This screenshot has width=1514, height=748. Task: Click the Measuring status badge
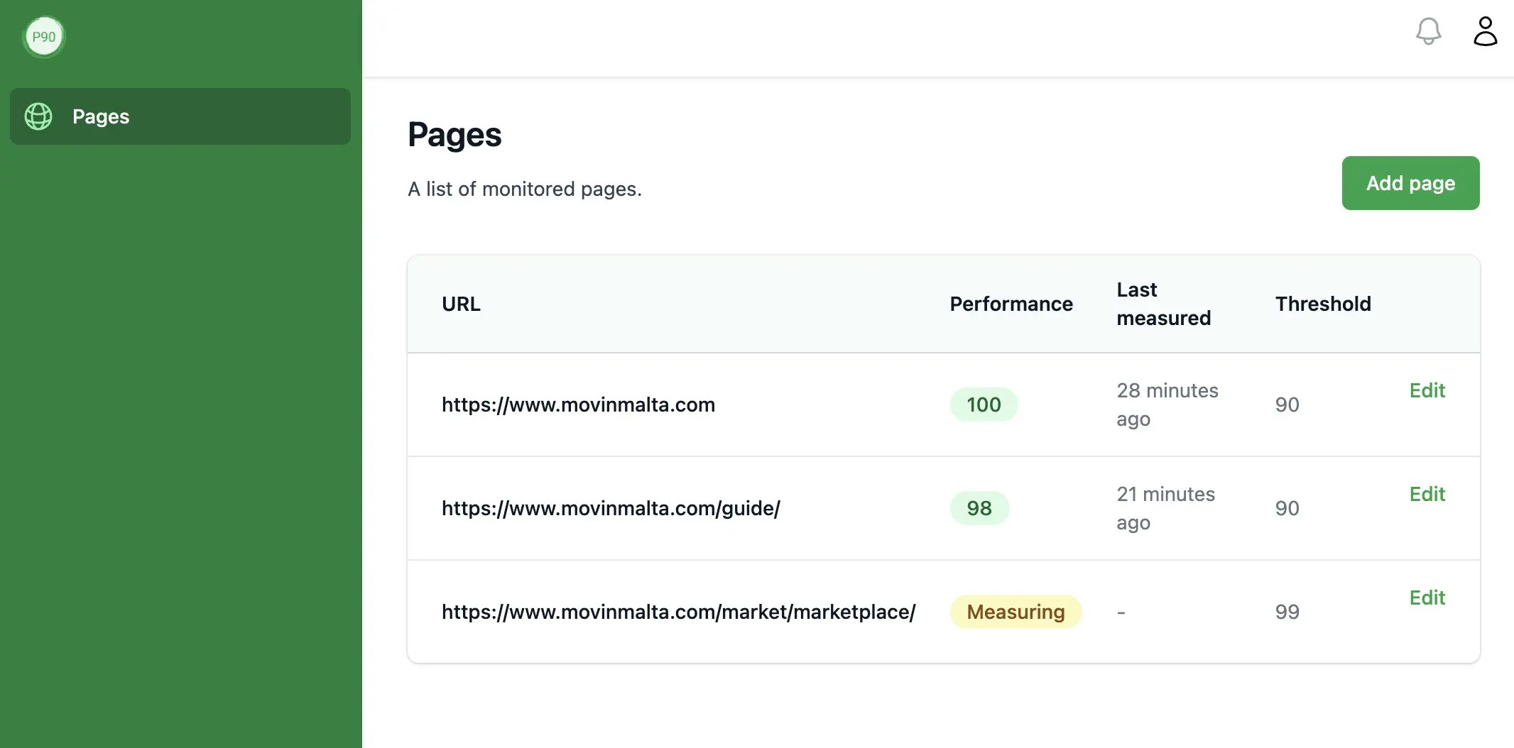click(1015, 612)
